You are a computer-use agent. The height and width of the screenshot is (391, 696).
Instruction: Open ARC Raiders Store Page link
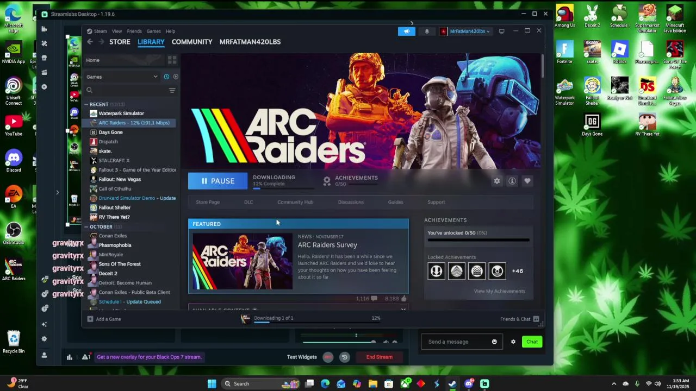click(208, 202)
